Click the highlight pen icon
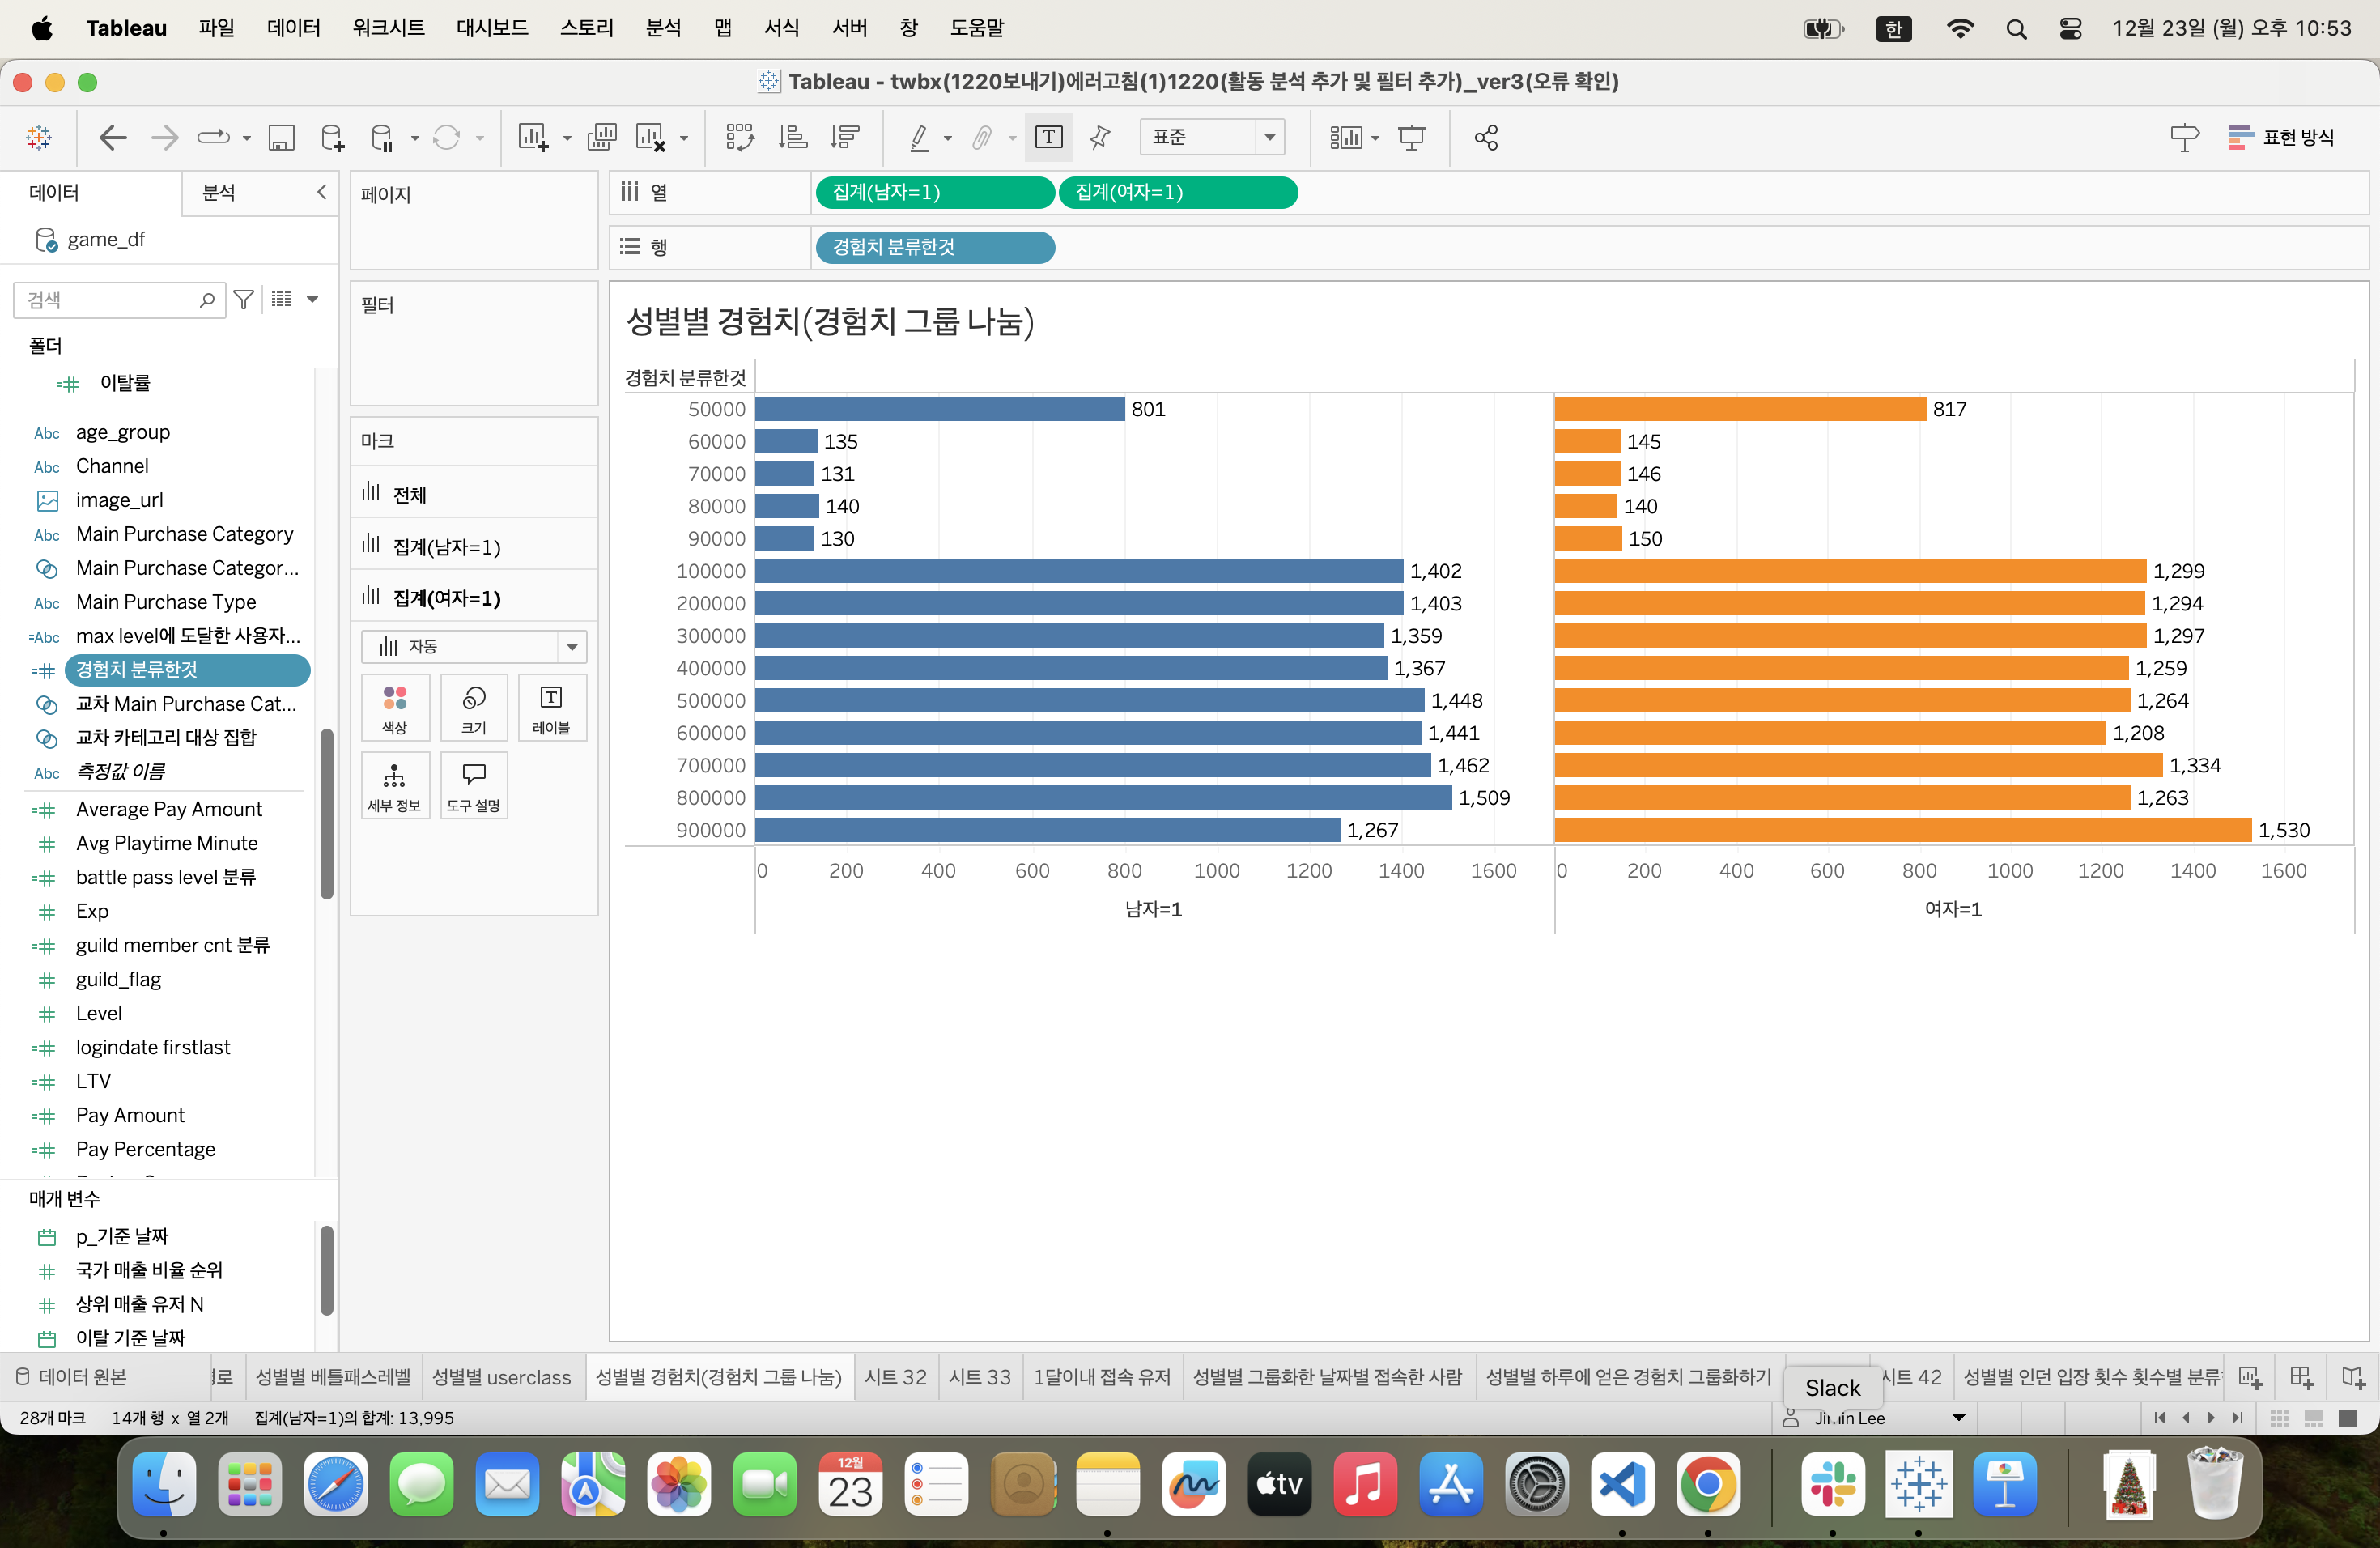Screen dimensions: 2380x1548 tap(919, 137)
